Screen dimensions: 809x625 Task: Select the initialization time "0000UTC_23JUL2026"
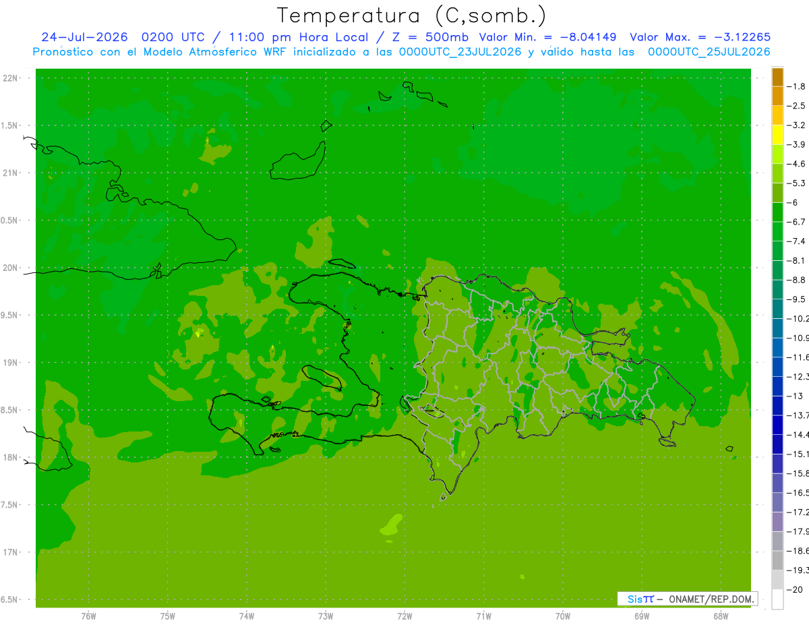[x=460, y=52]
